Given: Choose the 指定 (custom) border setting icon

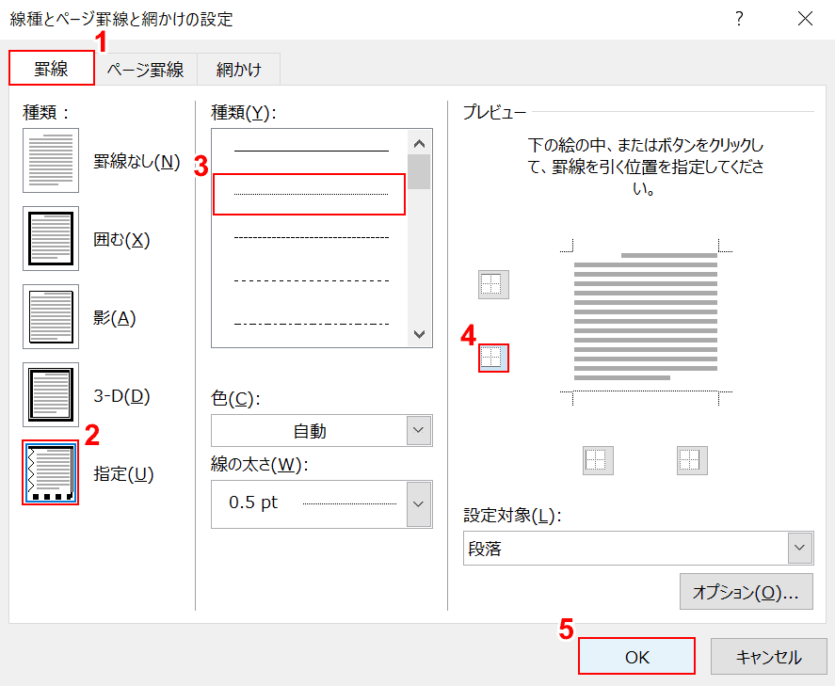Looking at the screenshot, I should [51, 472].
